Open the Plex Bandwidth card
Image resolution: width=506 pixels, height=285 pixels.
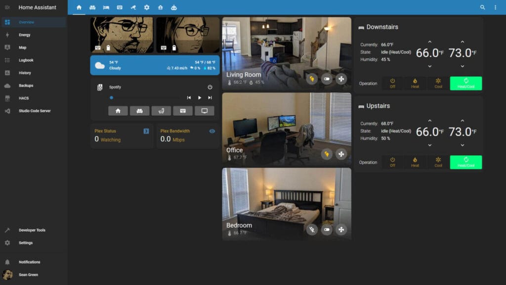click(x=188, y=136)
